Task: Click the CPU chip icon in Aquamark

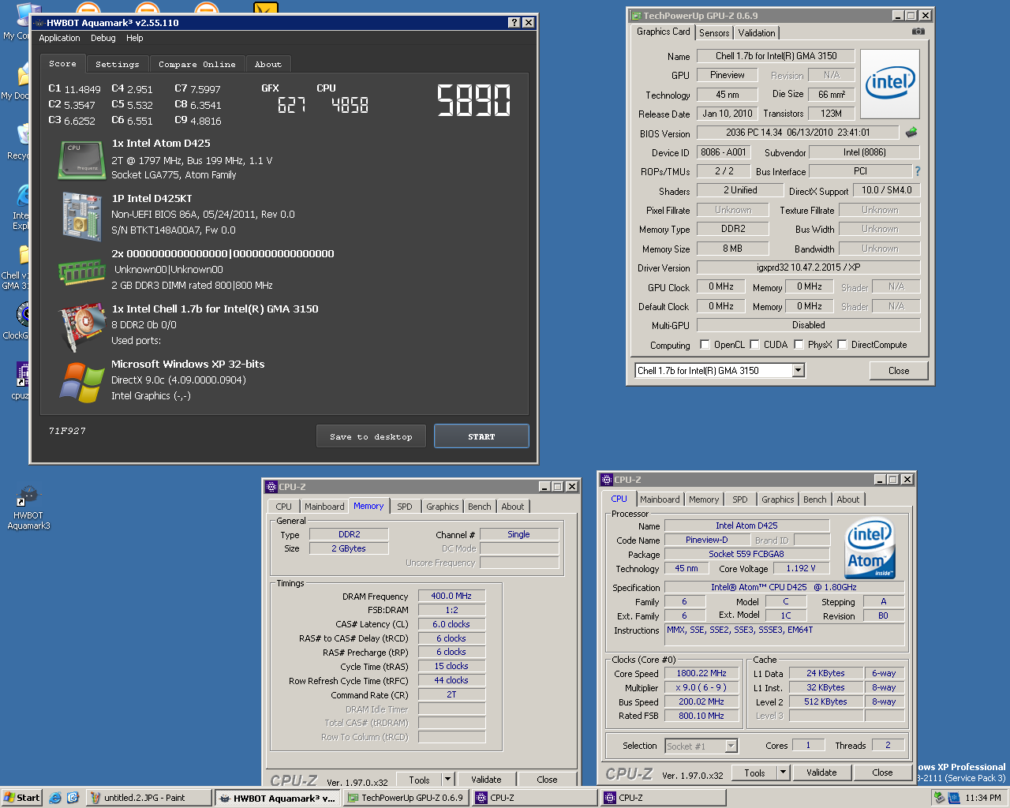Action: tap(82, 159)
